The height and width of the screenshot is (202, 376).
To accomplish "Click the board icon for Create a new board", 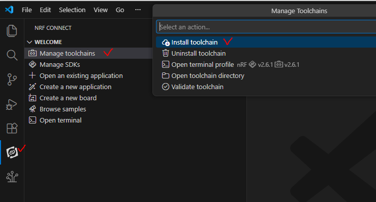I will pyautogui.click(x=33, y=98).
